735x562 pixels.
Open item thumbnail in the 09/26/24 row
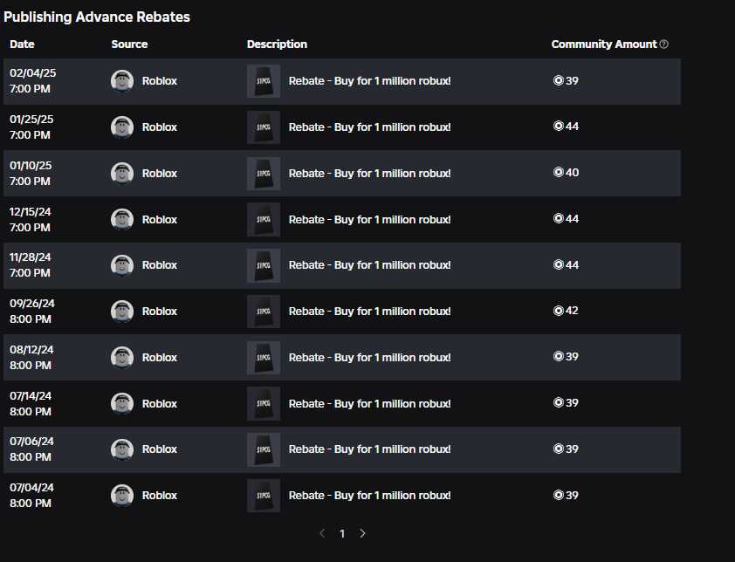click(264, 312)
